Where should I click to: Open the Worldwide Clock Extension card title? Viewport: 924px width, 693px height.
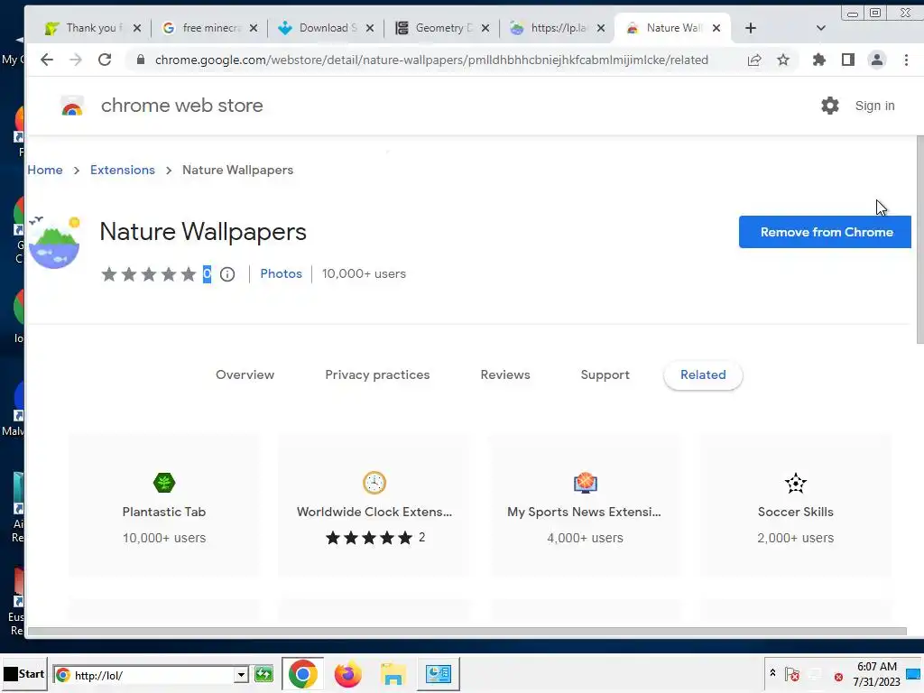[x=374, y=513]
